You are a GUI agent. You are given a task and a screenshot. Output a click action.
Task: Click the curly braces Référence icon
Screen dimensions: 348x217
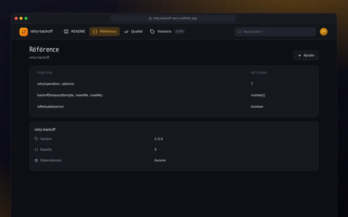[95, 31]
